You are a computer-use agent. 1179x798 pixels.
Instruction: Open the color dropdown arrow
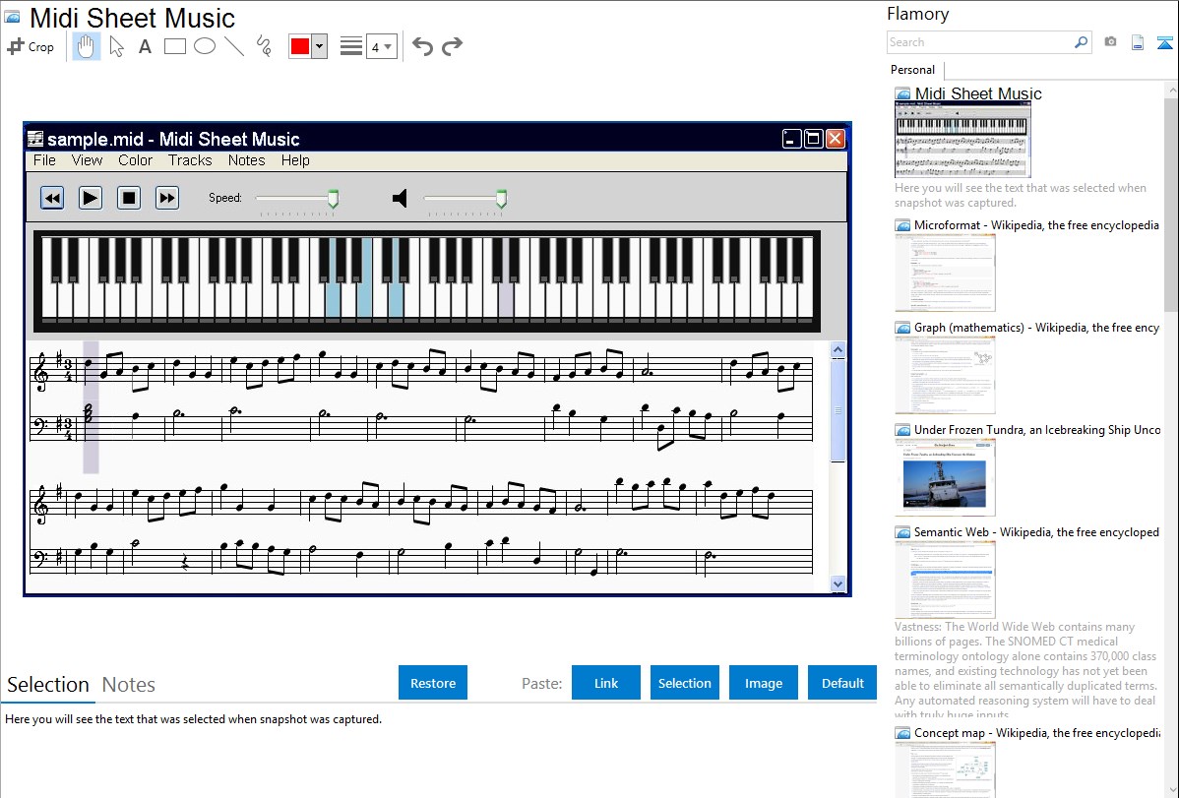[320, 46]
